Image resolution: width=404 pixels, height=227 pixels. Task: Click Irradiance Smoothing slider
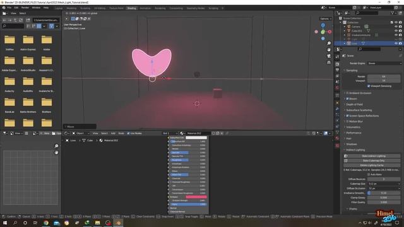coord(384,193)
